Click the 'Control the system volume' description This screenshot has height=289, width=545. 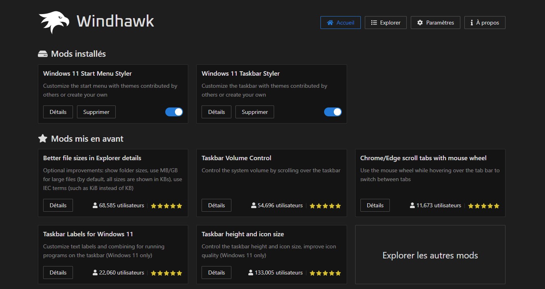[x=271, y=170]
